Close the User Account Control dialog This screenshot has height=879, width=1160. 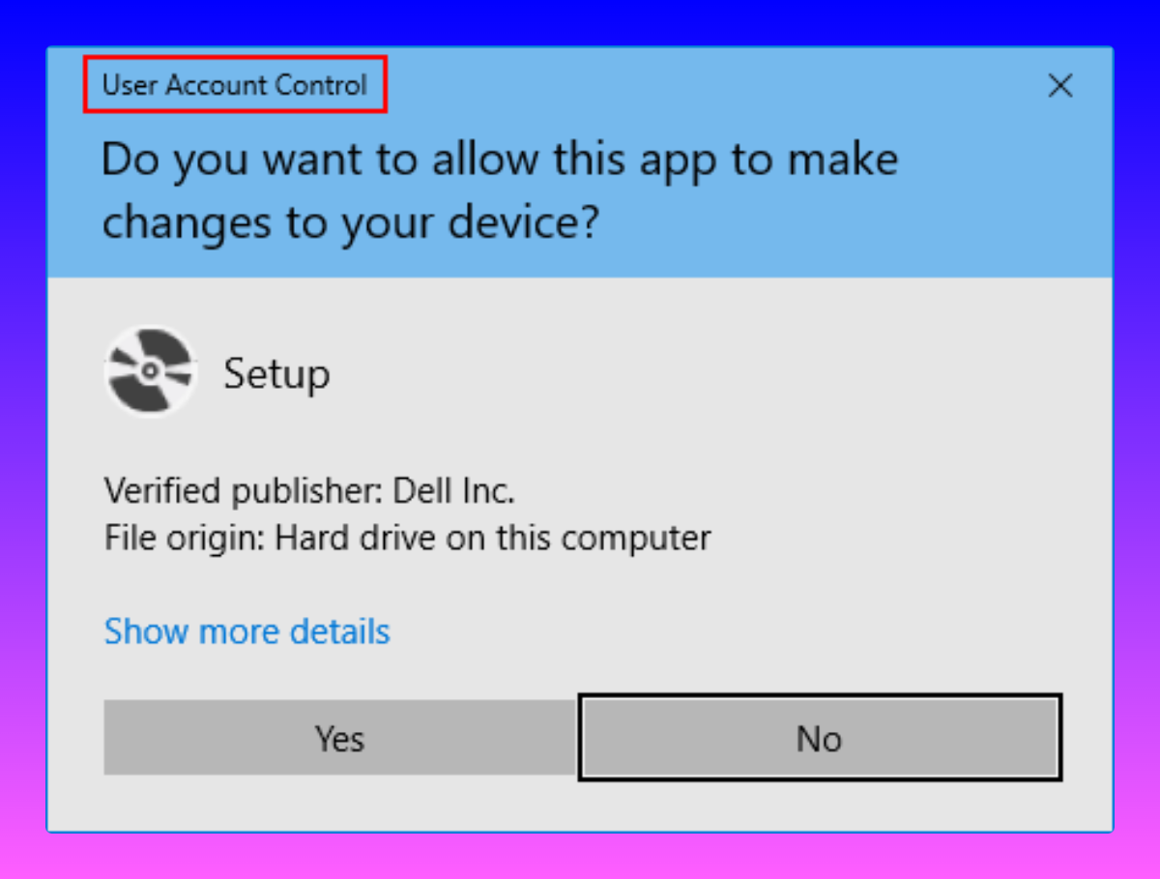1060,85
